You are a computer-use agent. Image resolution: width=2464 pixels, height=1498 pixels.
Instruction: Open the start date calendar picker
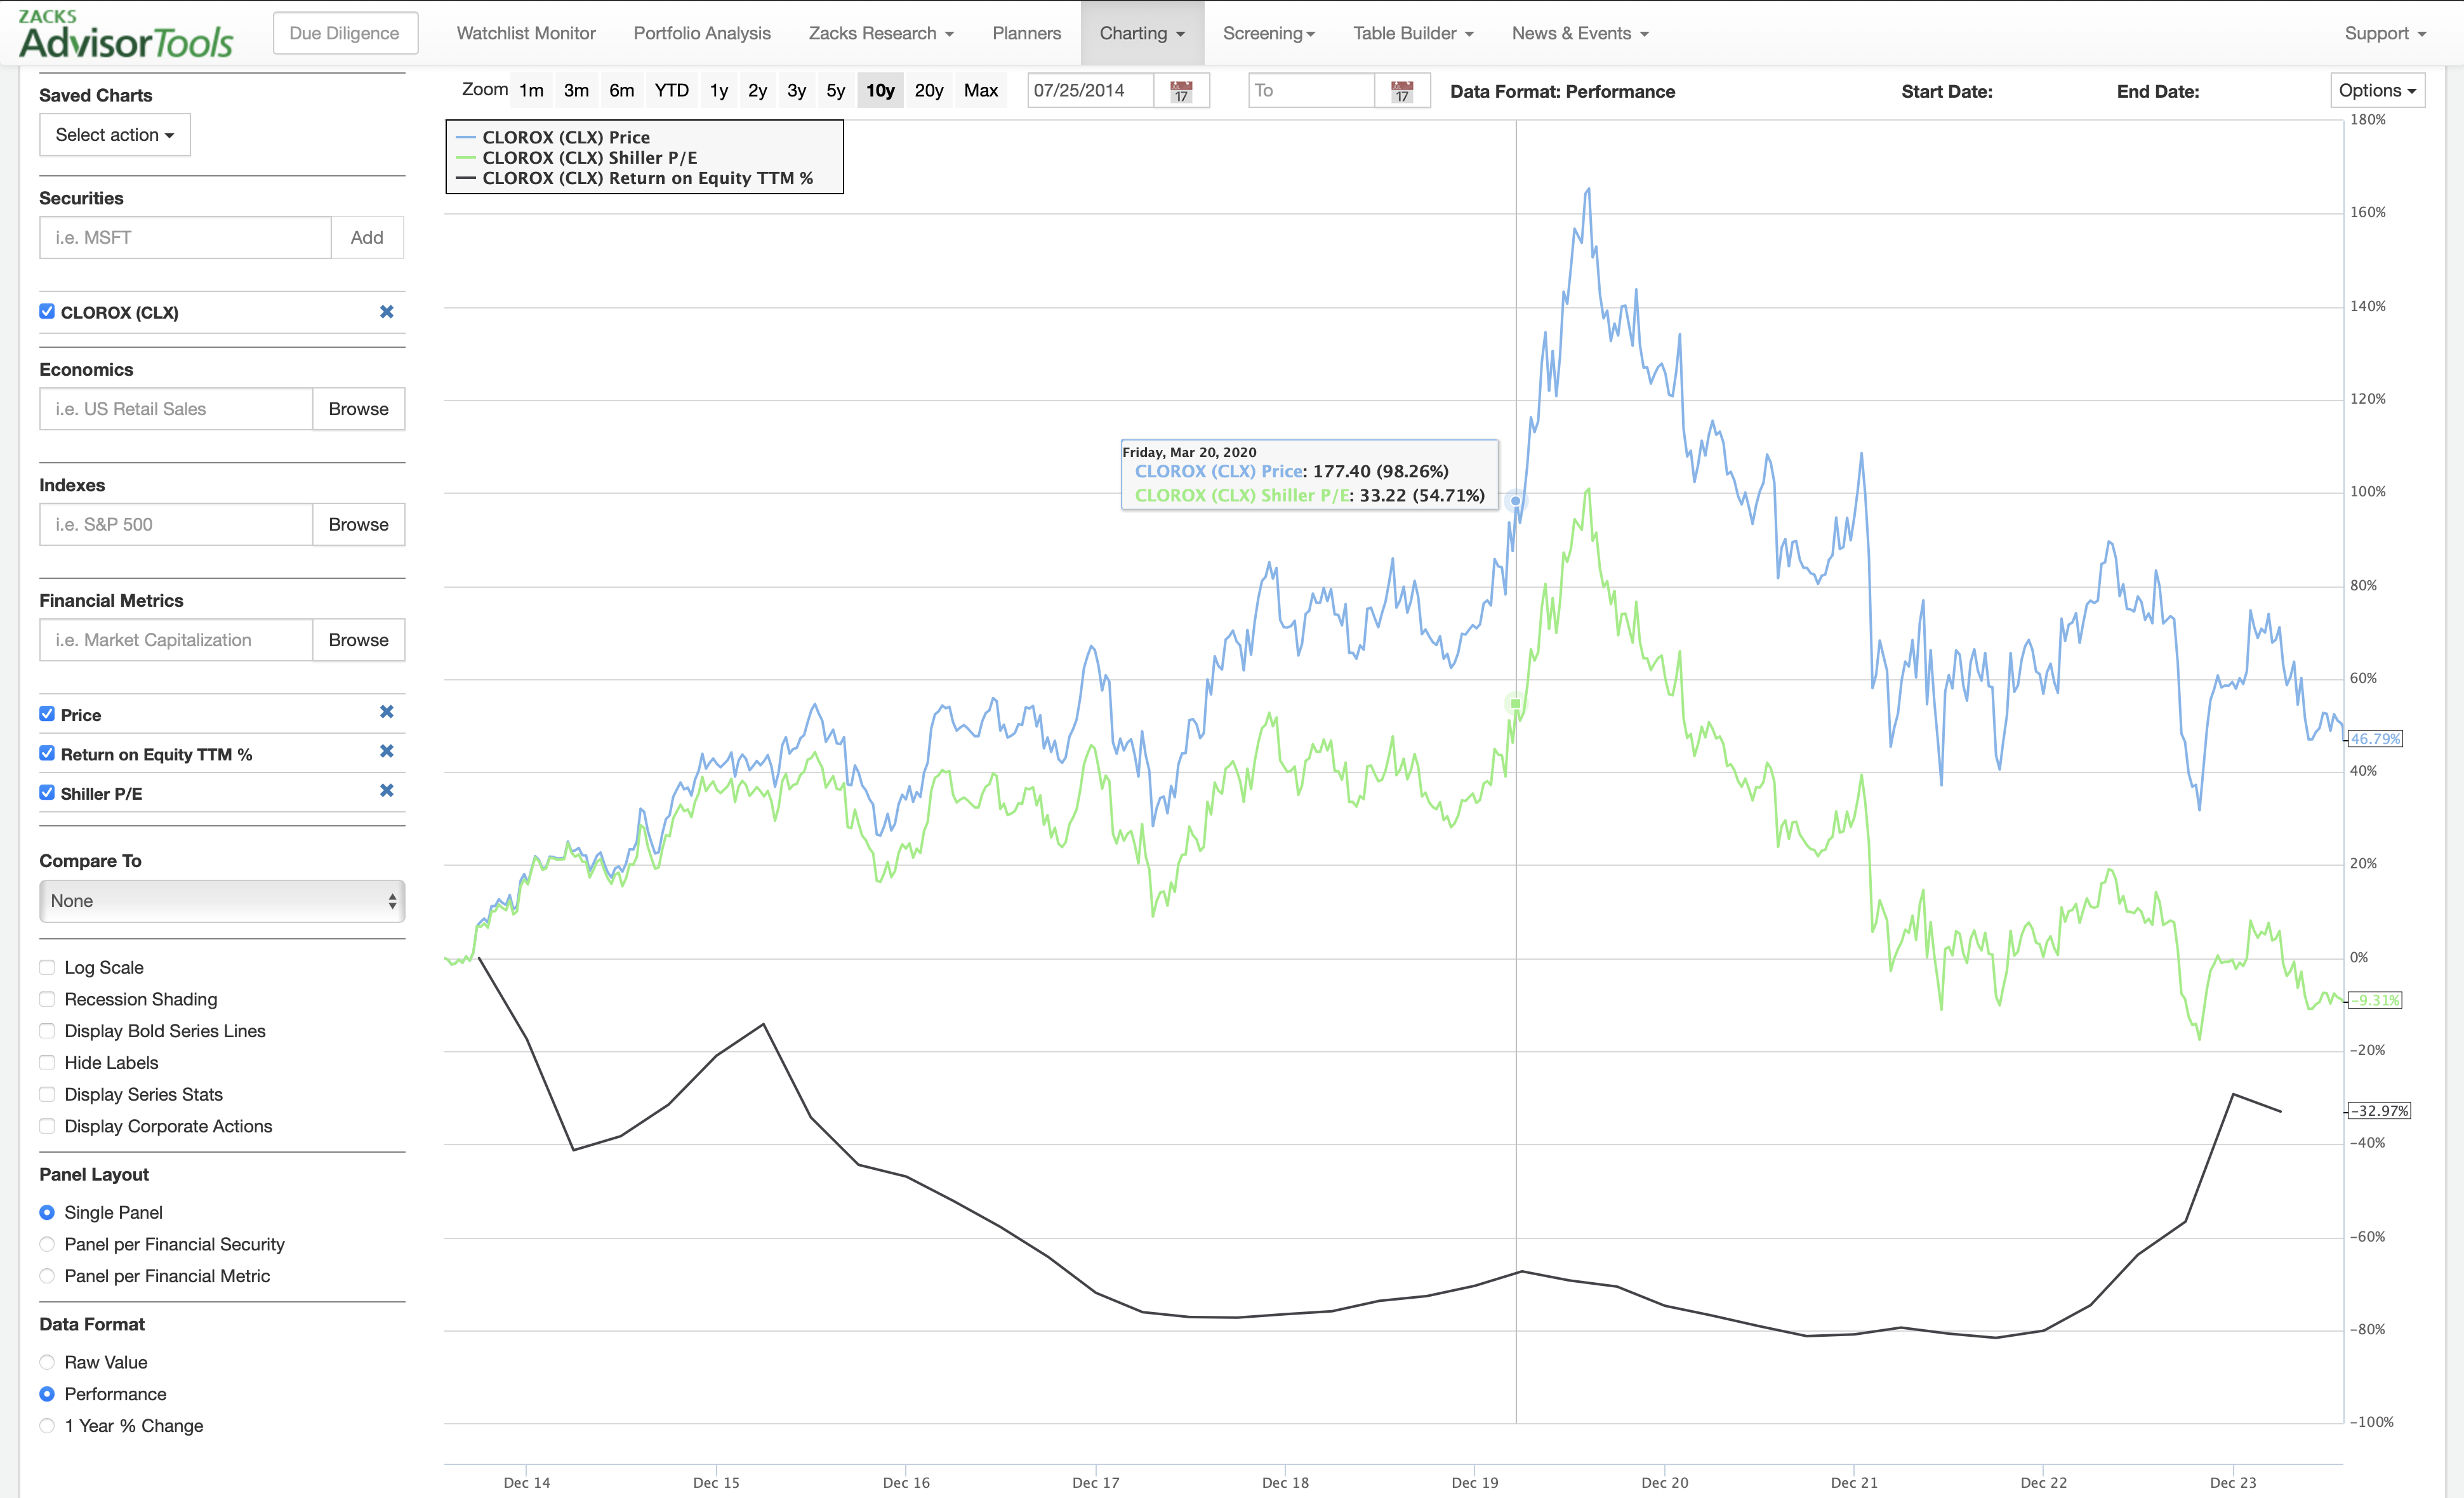[1181, 90]
